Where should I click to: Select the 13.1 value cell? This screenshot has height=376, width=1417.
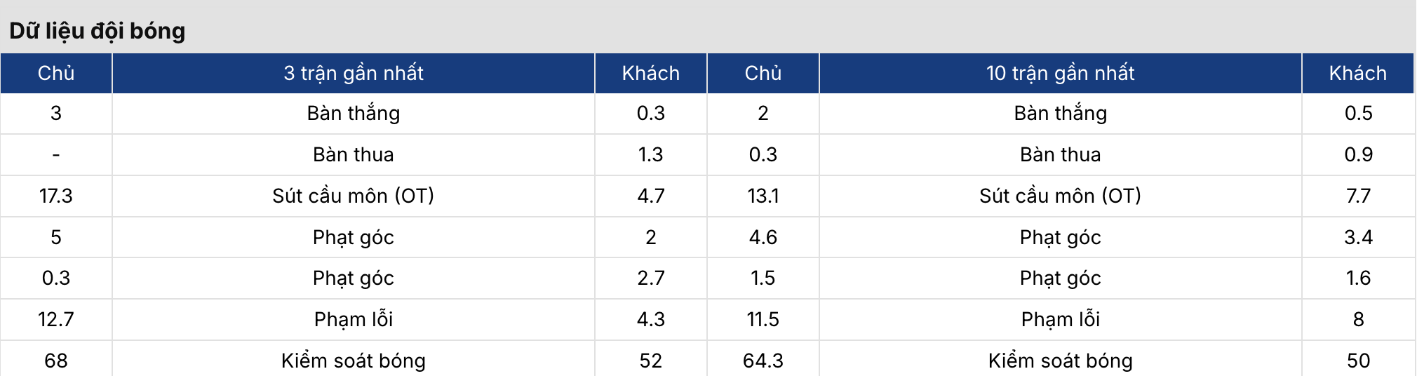763,196
